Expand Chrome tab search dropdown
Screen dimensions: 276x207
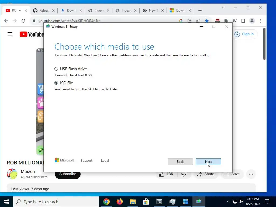(223, 8)
